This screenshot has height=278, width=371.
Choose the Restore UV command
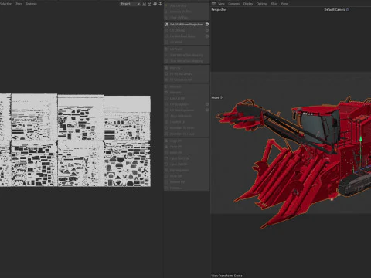(187, 182)
